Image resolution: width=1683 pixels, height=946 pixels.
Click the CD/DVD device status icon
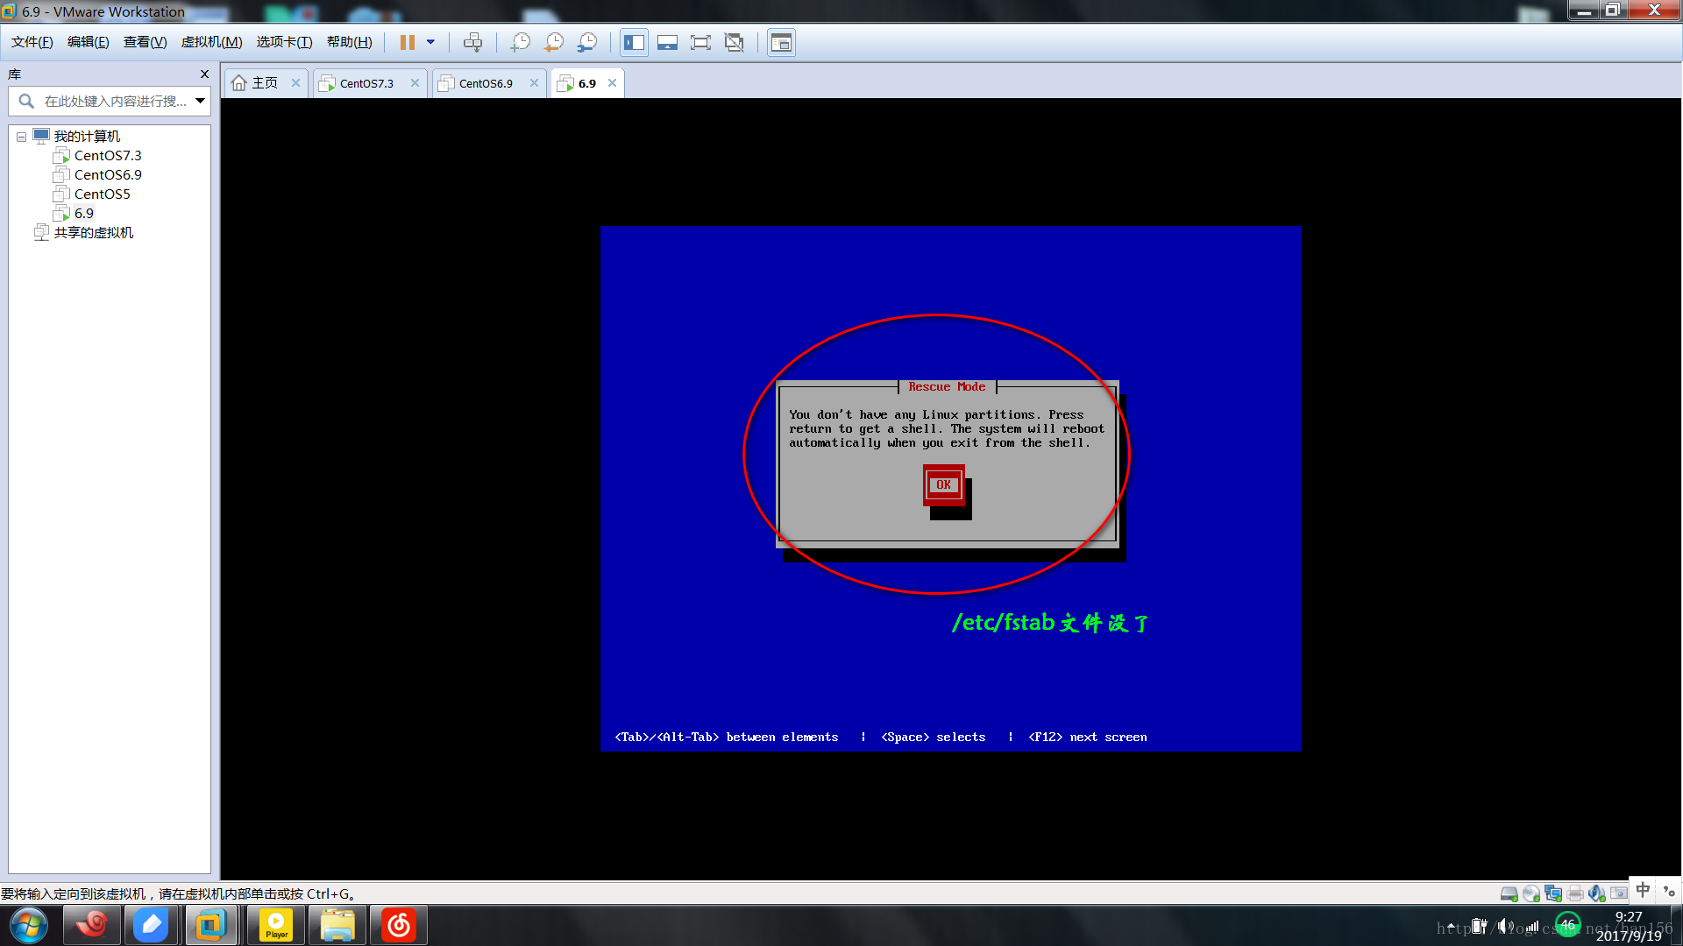(1531, 893)
